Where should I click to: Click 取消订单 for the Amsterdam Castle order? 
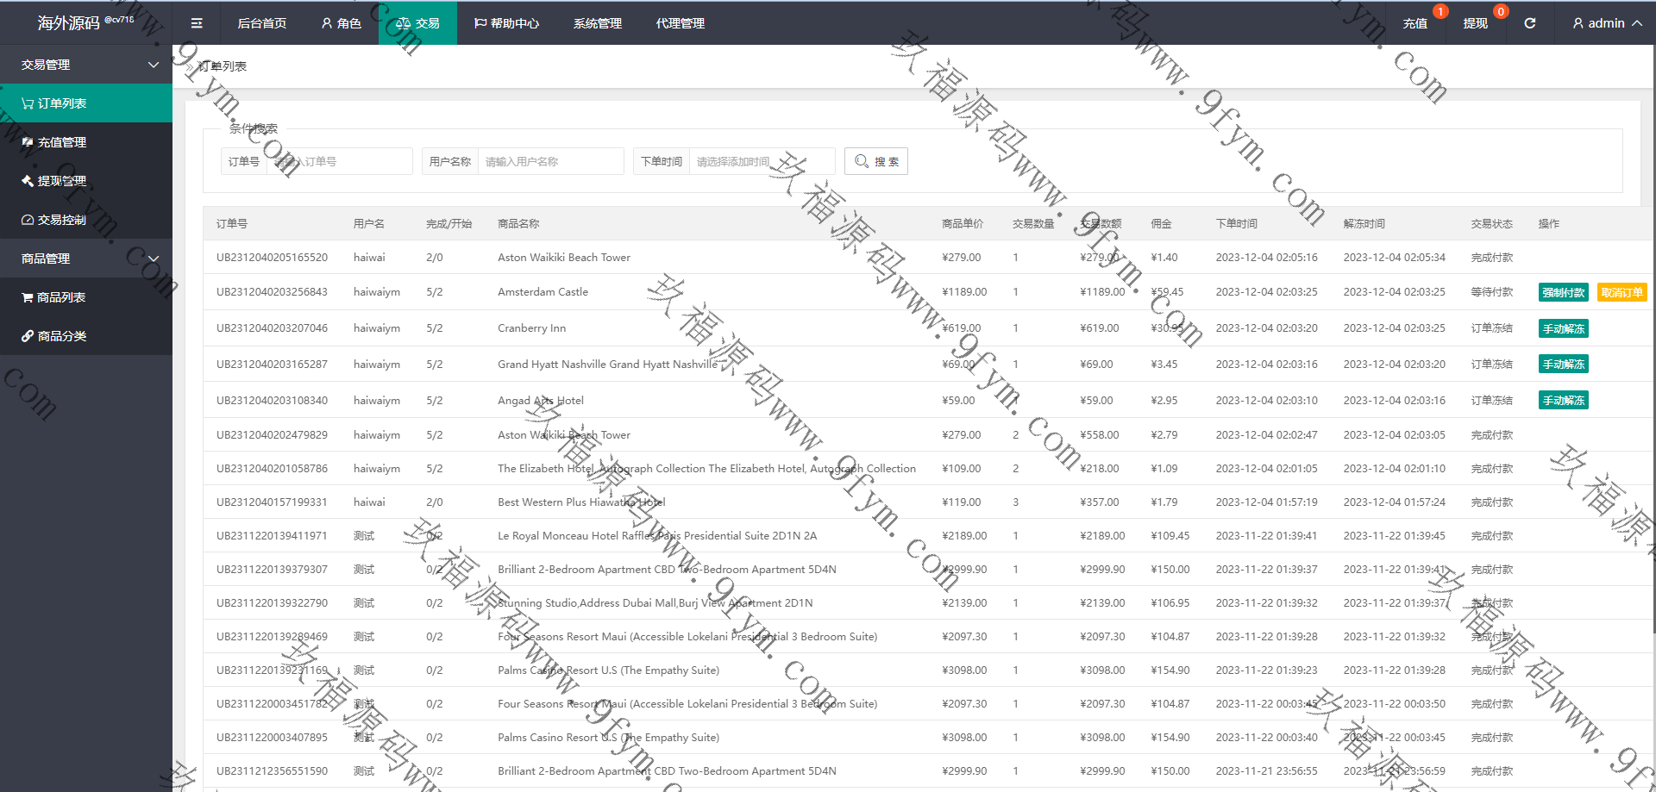point(1621,292)
